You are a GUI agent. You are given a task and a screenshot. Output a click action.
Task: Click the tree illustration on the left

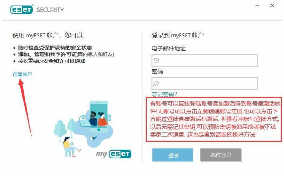[x=60, y=130]
